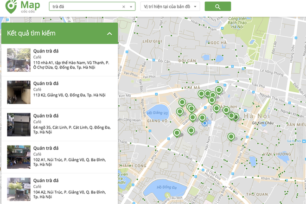Click the green marker directly east of Hồ Giảng Võ
This screenshot has width=306, height=204.
coord(179,112)
